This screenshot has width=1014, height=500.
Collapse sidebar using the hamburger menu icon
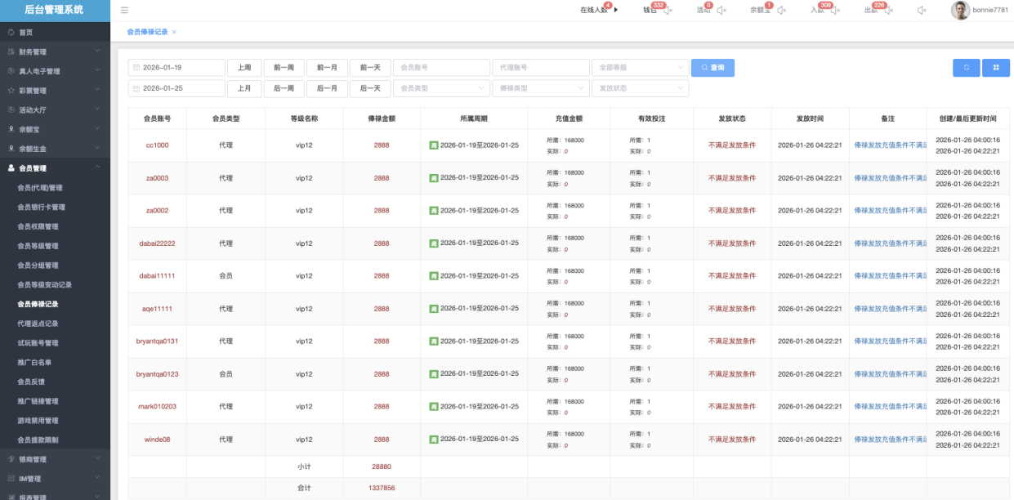coord(124,10)
